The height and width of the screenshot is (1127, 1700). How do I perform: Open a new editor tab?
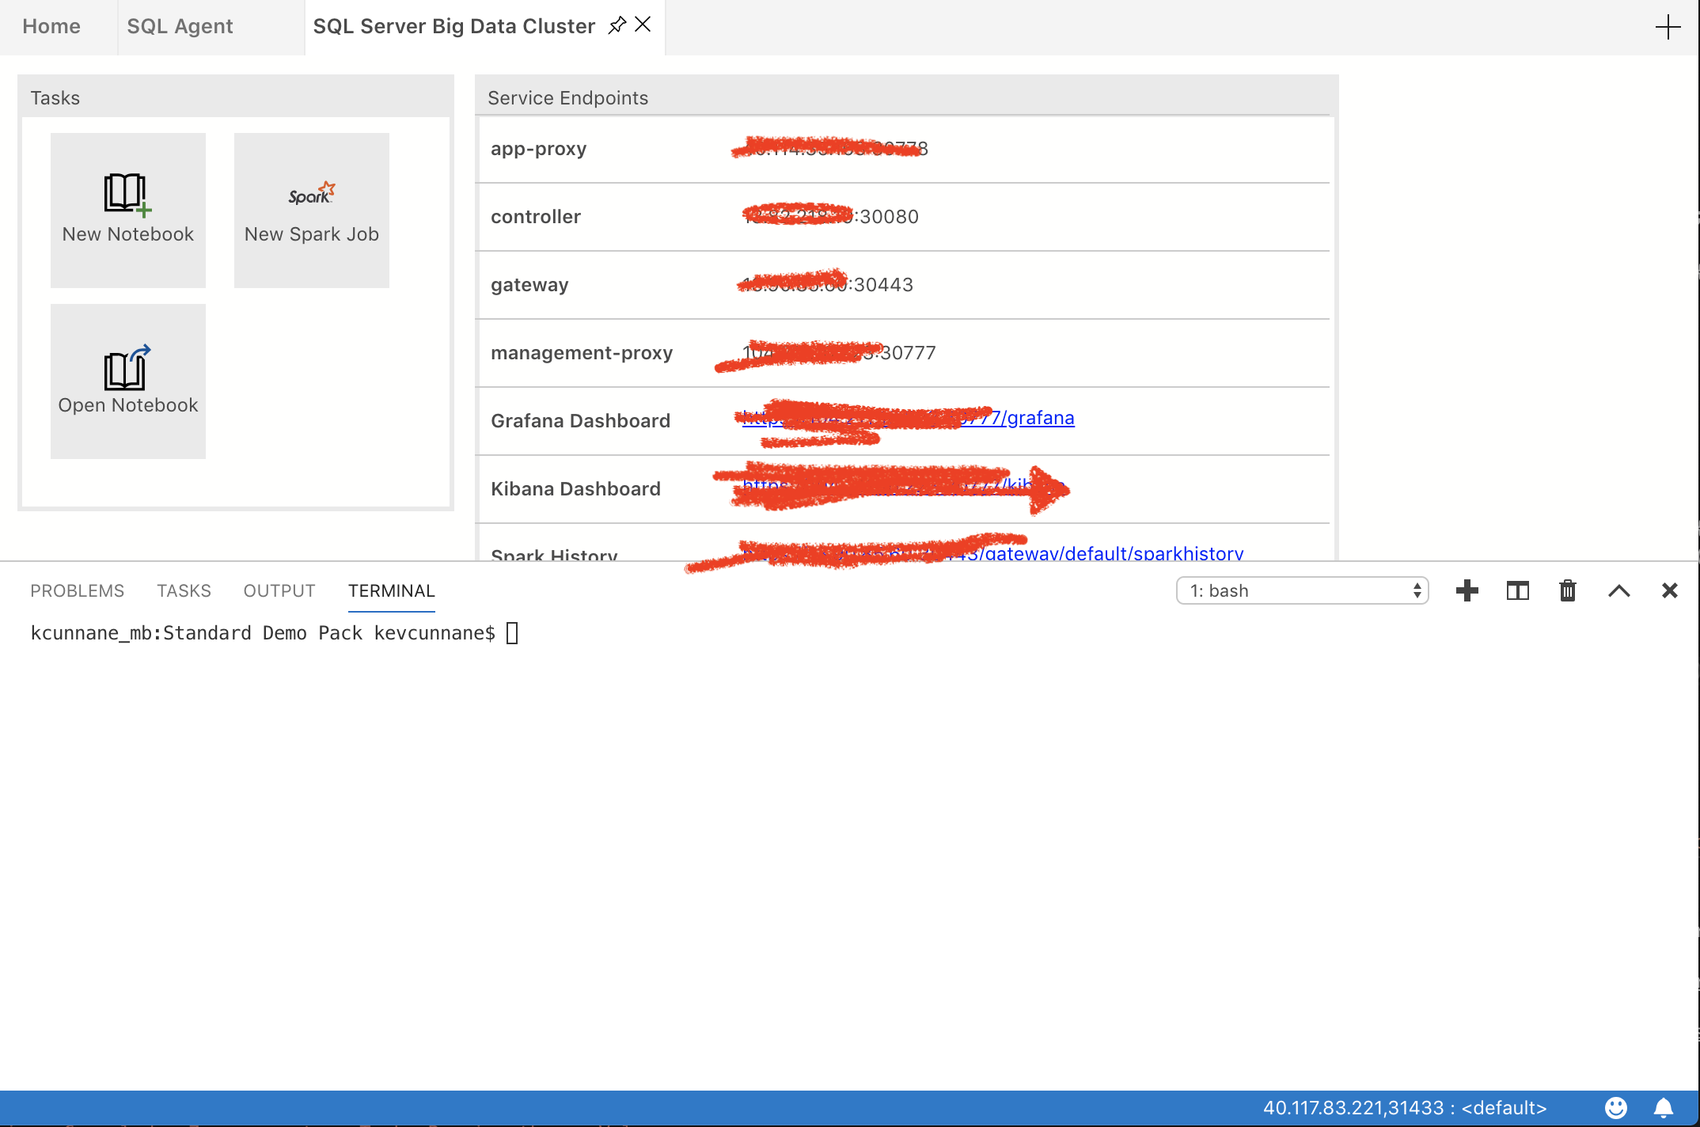click(x=1668, y=26)
